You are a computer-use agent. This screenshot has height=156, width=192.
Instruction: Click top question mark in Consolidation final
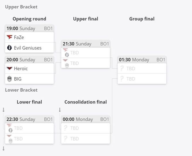point(66,128)
